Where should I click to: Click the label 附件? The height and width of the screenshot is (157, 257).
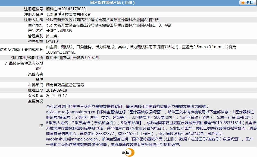point(39,69)
